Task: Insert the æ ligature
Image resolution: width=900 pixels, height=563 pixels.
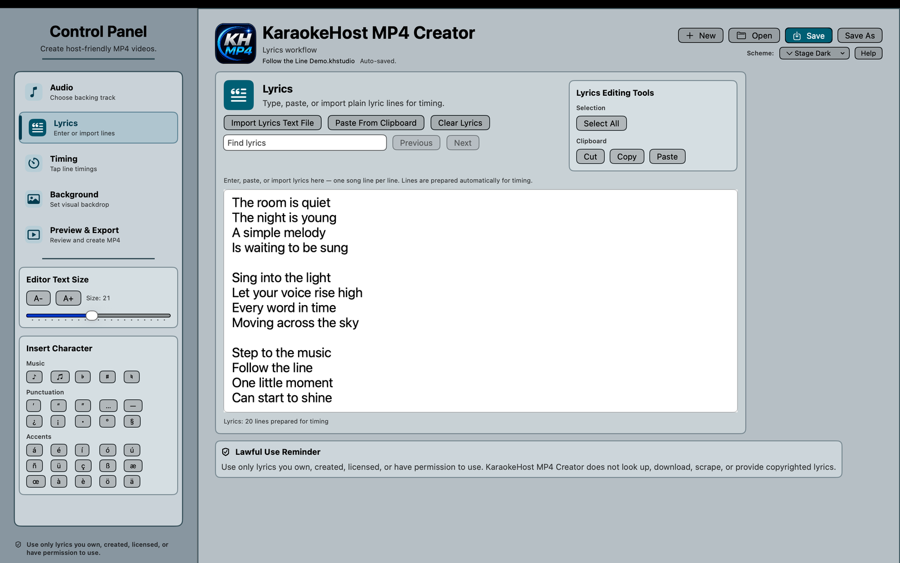Action: pyautogui.click(x=133, y=466)
